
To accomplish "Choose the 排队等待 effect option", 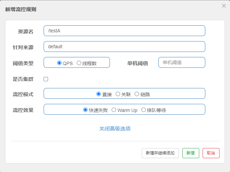I will coord(143,110).
